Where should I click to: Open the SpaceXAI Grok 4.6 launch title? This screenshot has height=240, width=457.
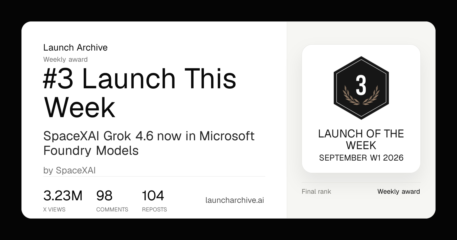149,143
